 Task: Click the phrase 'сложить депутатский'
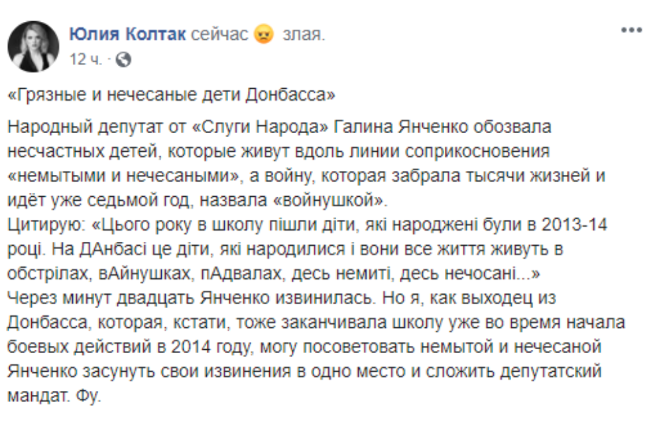click(x=514, y=371)
